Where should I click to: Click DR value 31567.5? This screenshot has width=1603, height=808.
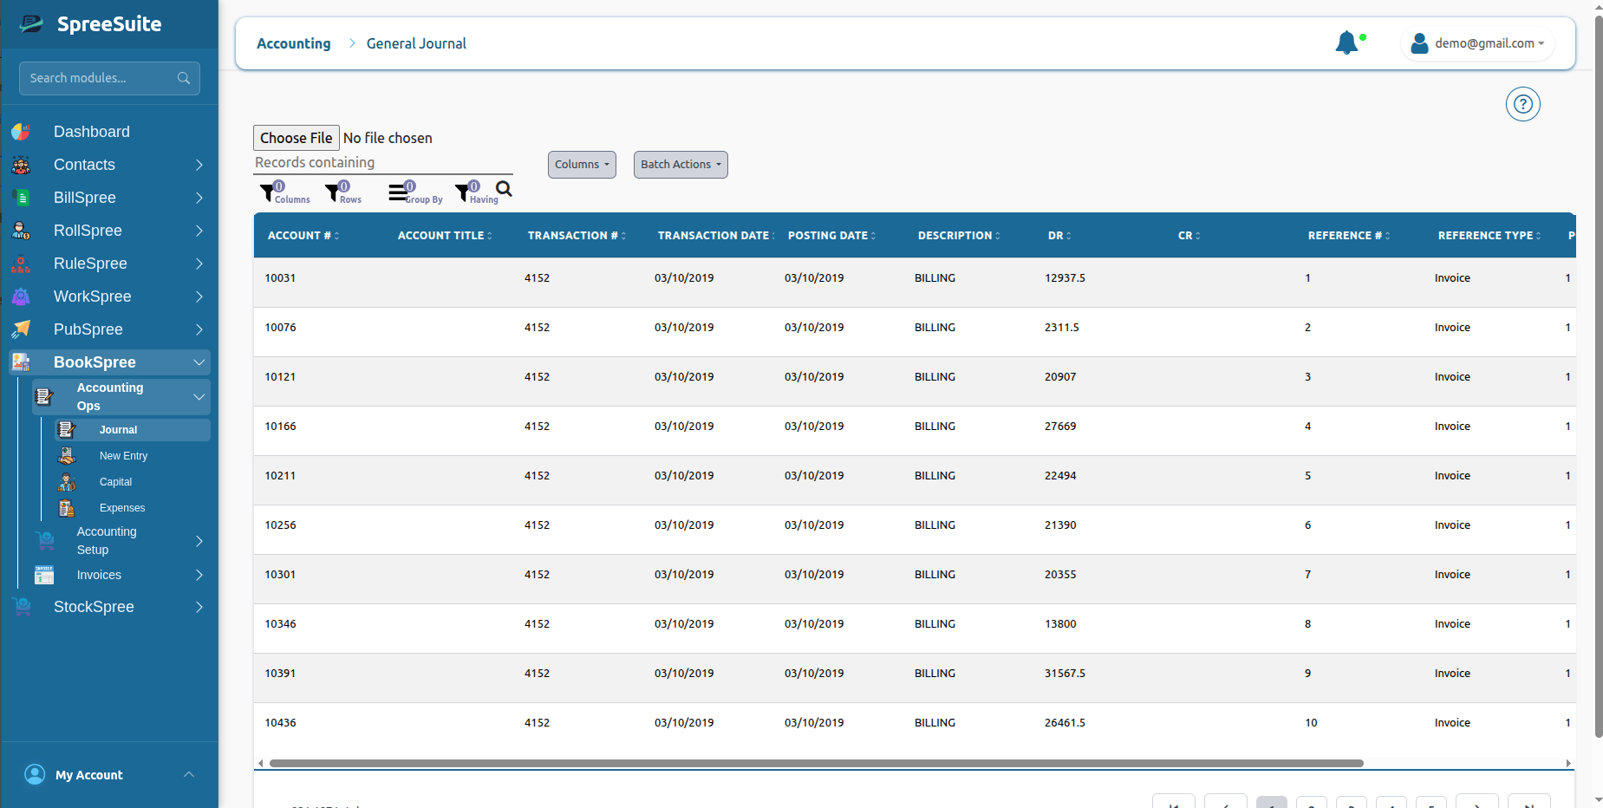coord(1065,674)
